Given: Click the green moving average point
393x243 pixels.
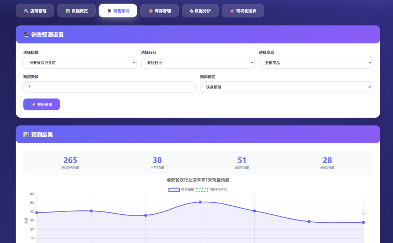Looking at the screenshot, I should (x=364, y=214).
